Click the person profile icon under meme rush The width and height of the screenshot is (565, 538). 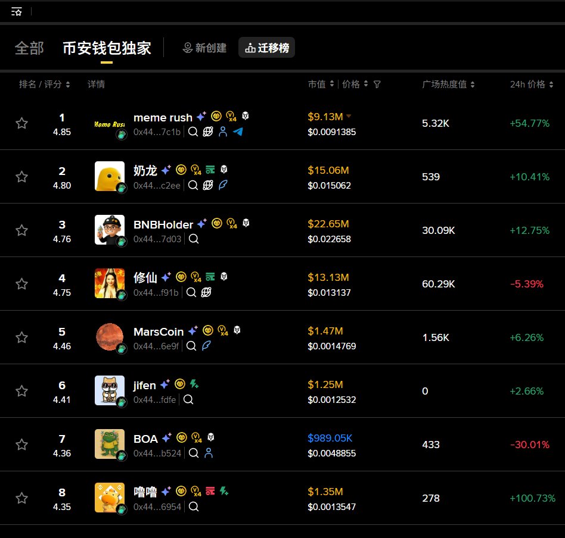click(223, 132)
